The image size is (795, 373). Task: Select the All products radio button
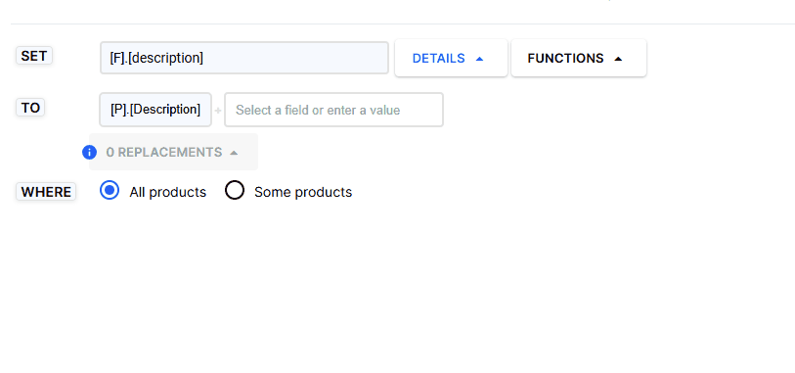coord(110,191)
